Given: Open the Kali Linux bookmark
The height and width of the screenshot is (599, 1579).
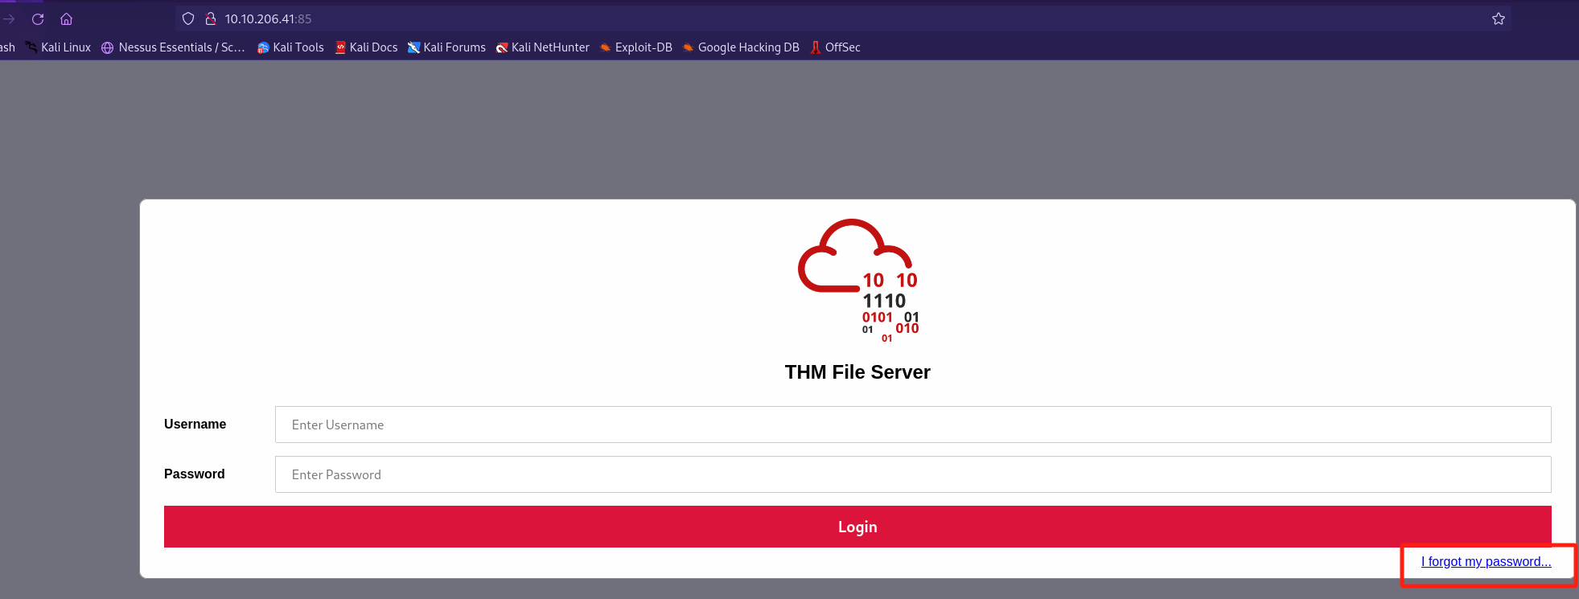Looking at the screenshot, I should [58, 47].
